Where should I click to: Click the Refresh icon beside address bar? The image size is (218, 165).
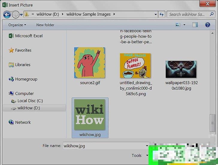pos(162,14)
